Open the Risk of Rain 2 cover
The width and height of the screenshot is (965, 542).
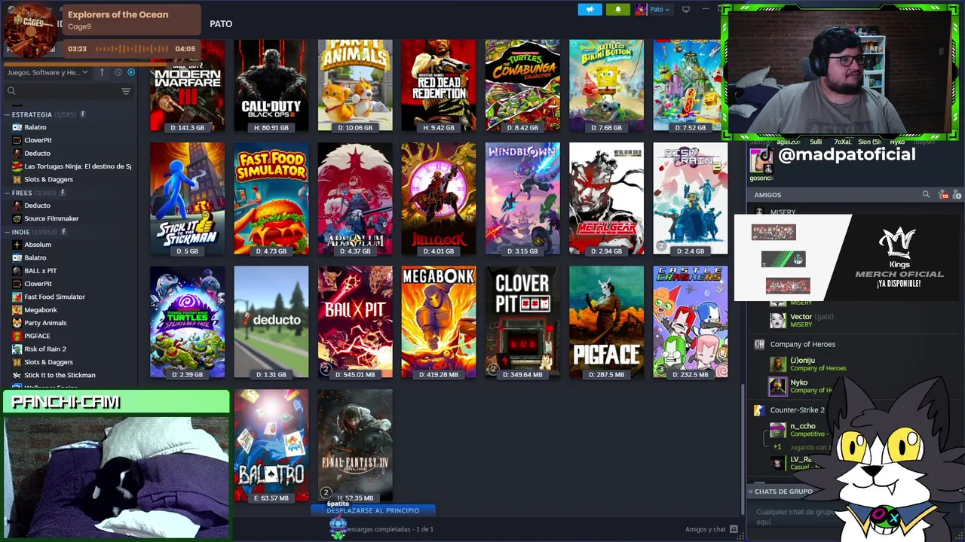691,199
